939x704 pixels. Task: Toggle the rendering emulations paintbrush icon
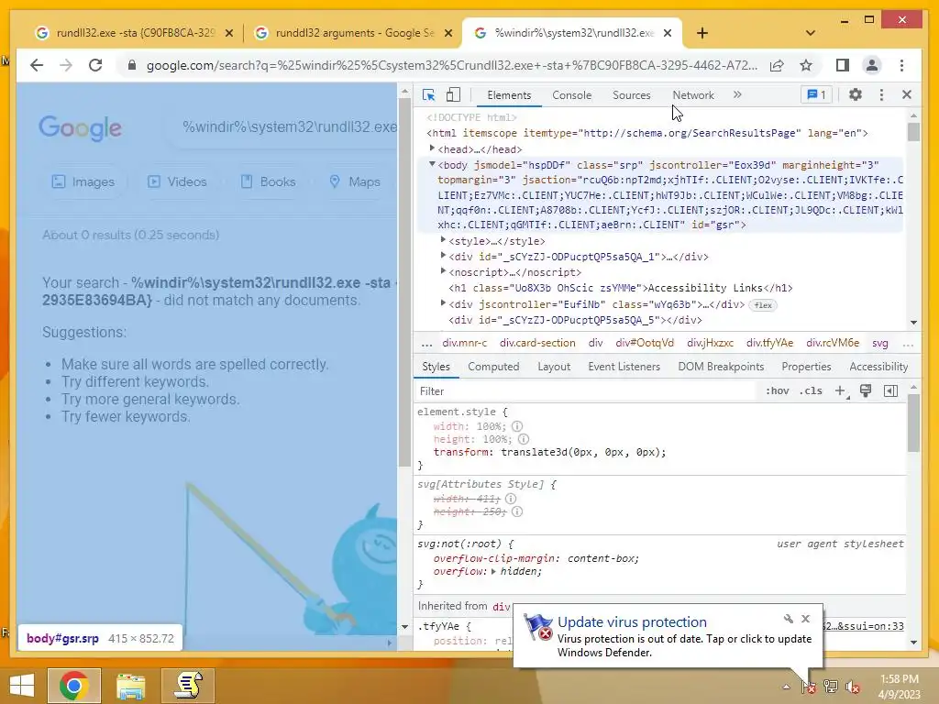[866, 390]
